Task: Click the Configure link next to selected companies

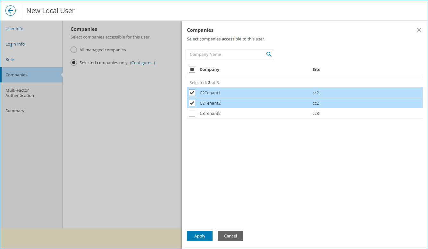Action: point(142,63)
